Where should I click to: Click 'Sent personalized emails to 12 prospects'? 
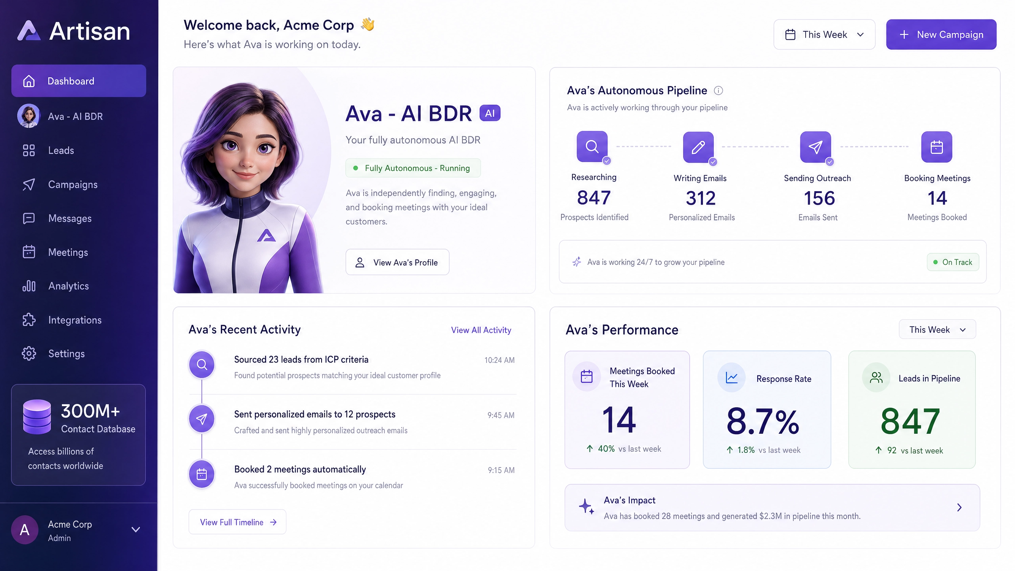click(314, 414)
